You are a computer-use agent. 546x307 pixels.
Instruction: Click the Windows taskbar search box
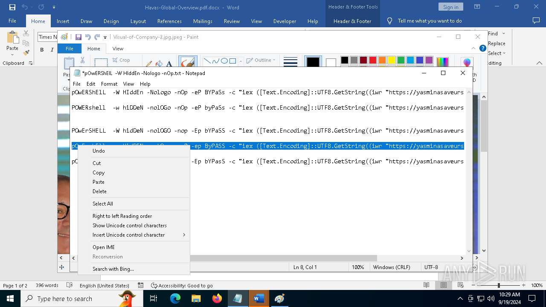click(x=82, y=298)
